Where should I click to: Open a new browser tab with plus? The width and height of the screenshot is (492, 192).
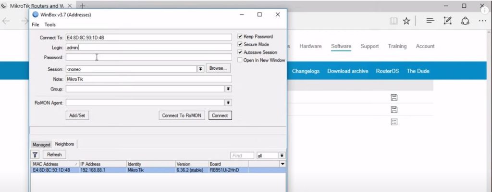click(82, 6)
